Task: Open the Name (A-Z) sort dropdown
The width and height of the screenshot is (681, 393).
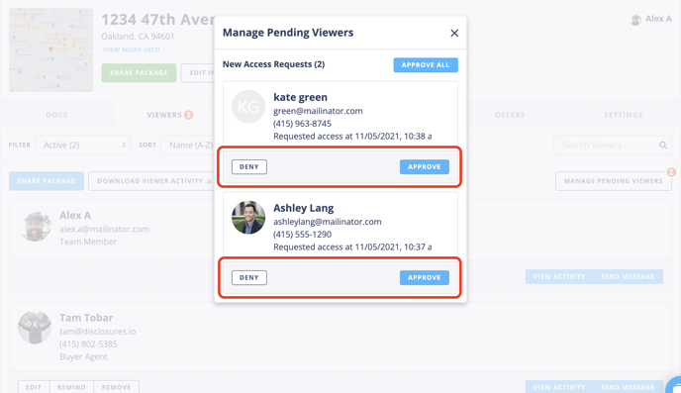Action: pyautogui.click(x=188, y=146)
